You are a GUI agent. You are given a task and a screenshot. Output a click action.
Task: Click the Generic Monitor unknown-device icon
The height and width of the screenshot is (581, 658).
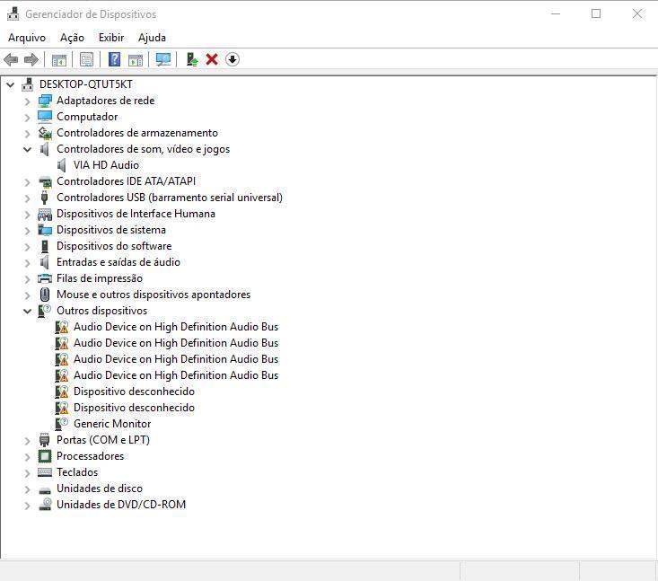tap(62, 424)
